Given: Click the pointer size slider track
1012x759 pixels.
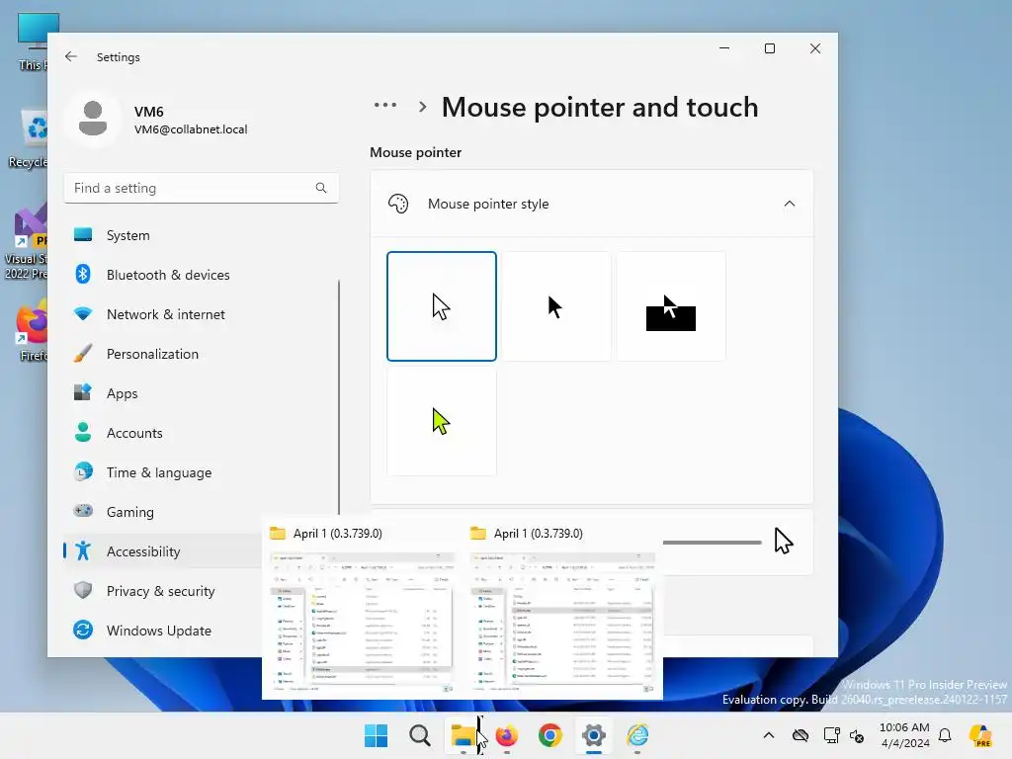Looking at the screenshot, I should tap(712, 543).
